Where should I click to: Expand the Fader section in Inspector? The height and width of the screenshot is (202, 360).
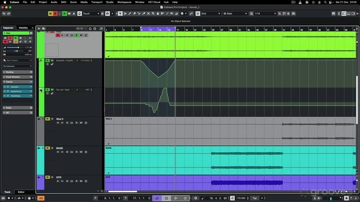(x=17, y=108)
